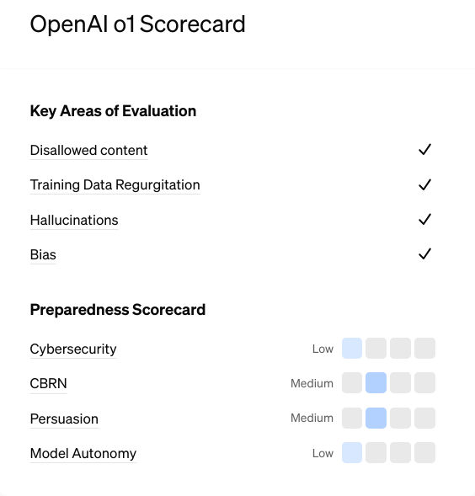475x496 pixels.
Task: Click the OpenAI o1 Scorecard title
Action: [x=137, y=24]
